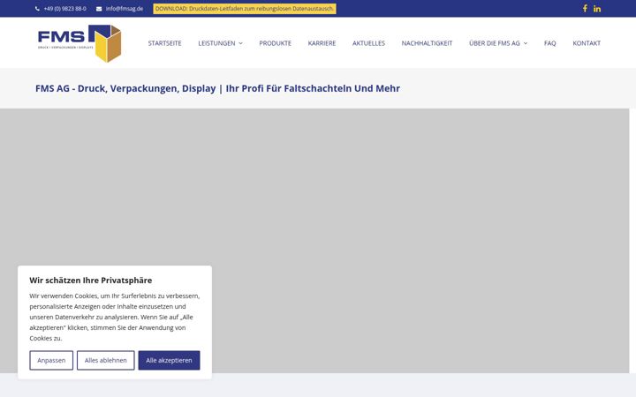Viewport: 636px width, 397px height.
Task: Expand the Leistungen dropdown chevron
Action: coord(240,43)
